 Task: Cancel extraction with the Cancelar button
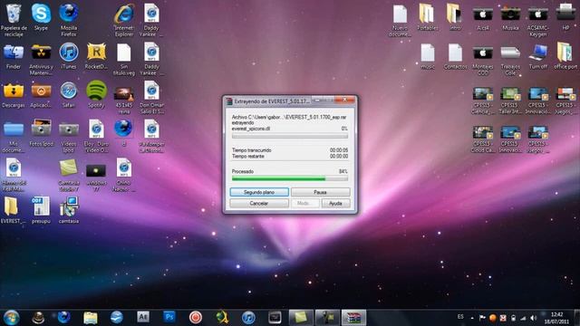pyautogui.click(x=259, y=203)
